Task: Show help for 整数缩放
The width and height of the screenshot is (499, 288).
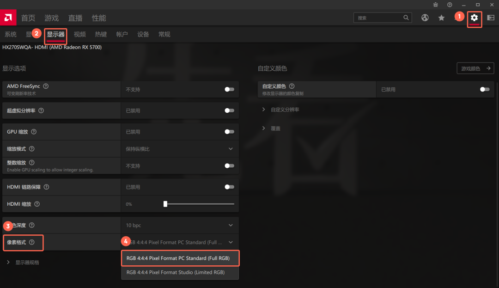Action: pos(31,163)
